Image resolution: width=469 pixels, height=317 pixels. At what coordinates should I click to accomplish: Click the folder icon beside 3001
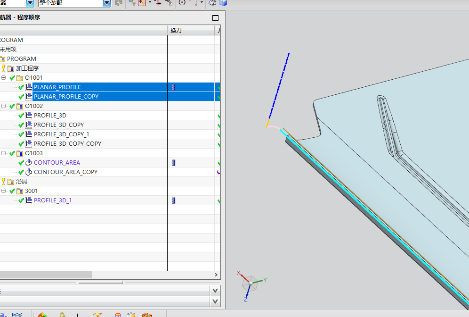20,191
